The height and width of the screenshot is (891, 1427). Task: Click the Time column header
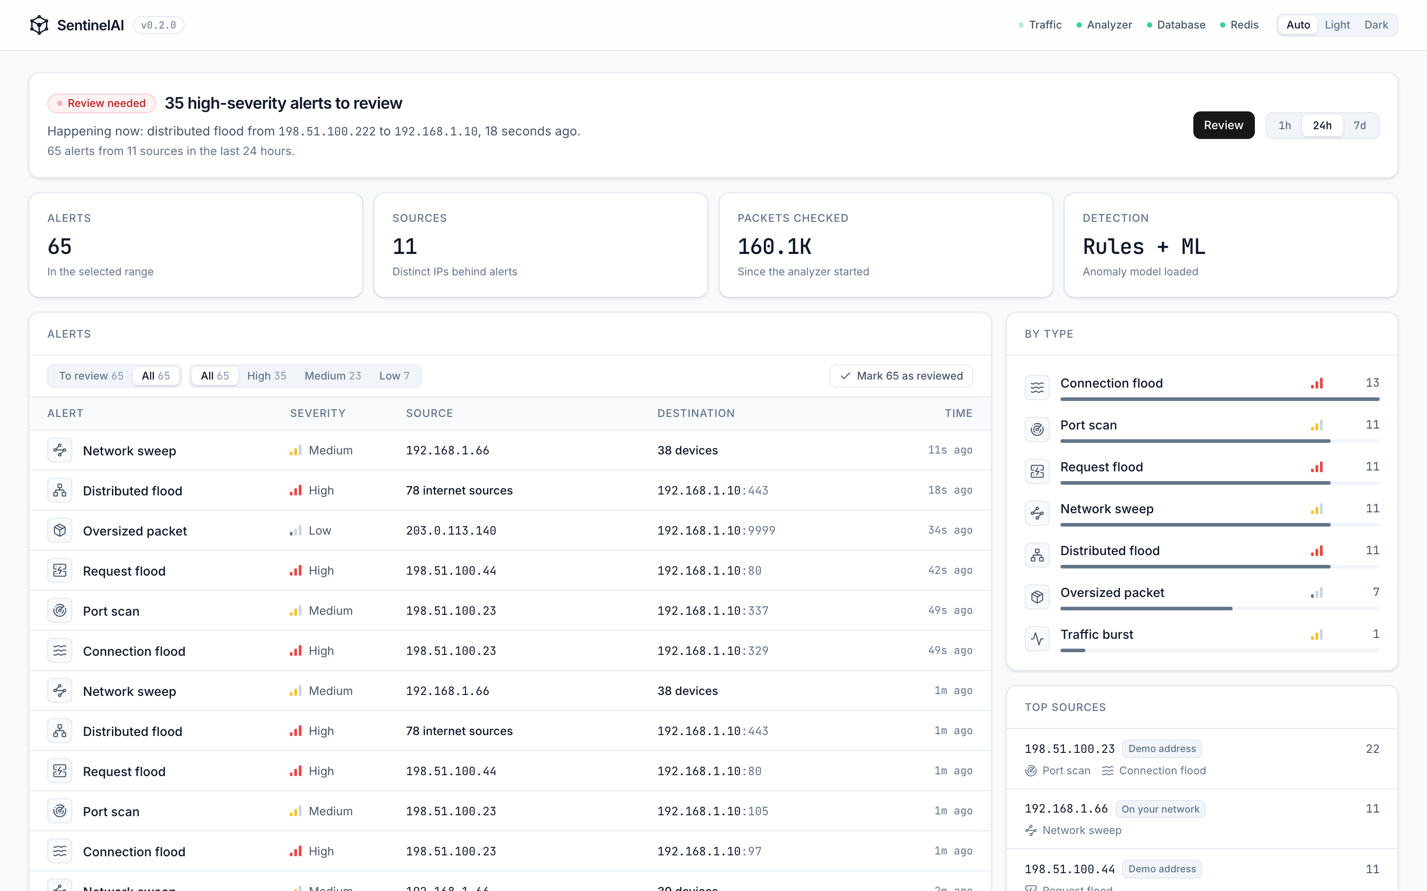[x=958, y=413]
